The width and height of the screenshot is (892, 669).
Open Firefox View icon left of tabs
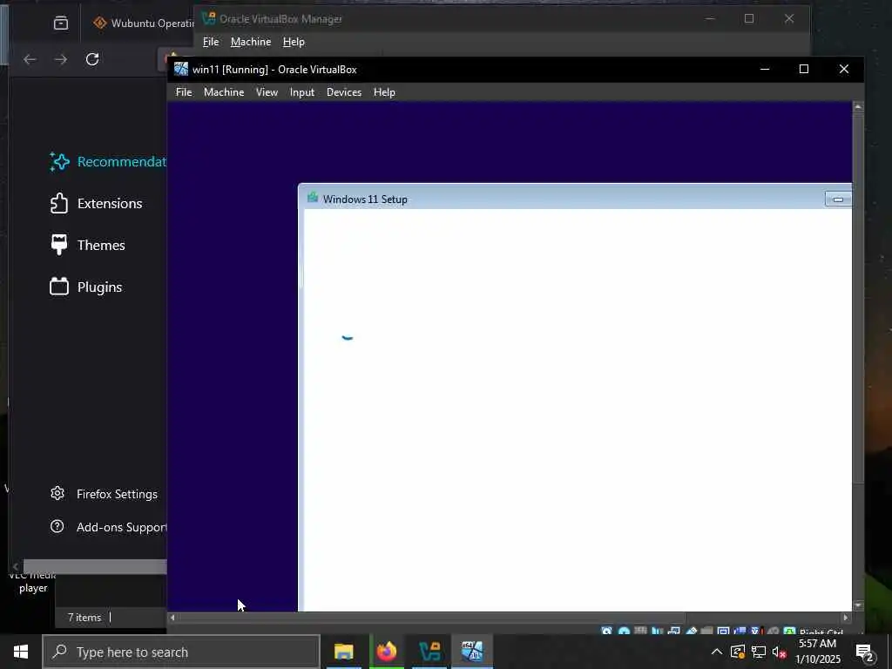click(61, 23)
